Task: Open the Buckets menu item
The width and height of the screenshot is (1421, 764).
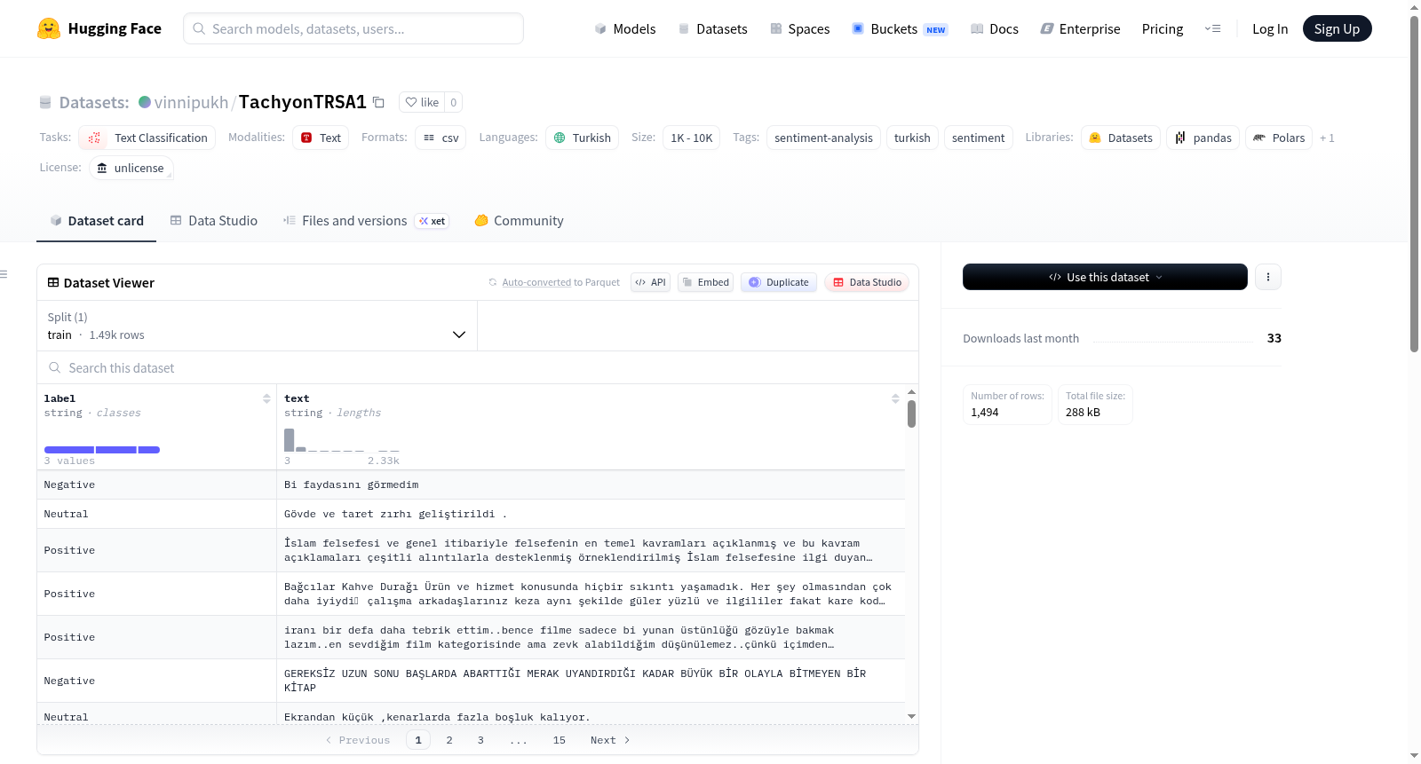Action: point(900,28)
